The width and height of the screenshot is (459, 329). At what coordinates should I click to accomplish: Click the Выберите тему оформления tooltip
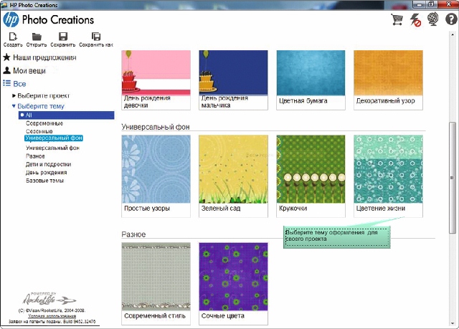pos(336,237)
